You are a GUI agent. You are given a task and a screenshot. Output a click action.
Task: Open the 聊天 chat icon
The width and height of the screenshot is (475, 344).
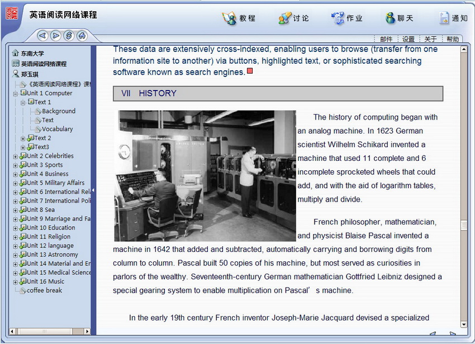click(390, 18)
